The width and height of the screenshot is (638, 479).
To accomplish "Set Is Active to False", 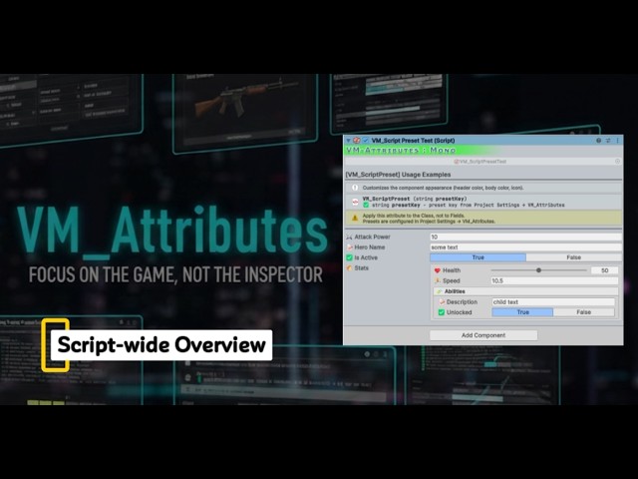I will [x=574, y=257].
